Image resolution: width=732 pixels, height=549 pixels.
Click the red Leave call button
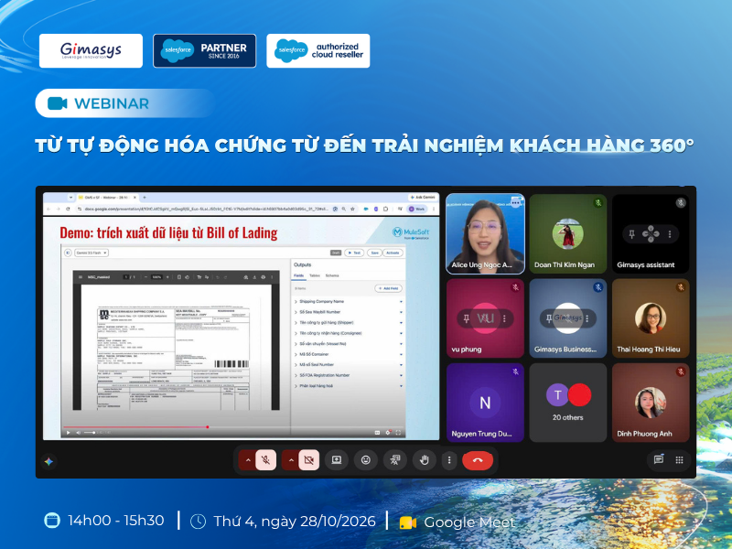coord(478,460)
